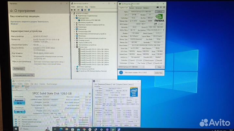The width and height of the screenshot is (234, 131).
Task: Select NVIDIA GeForce GTX 1060 3GB in Device Manager
Action: [x=90, y=20]
